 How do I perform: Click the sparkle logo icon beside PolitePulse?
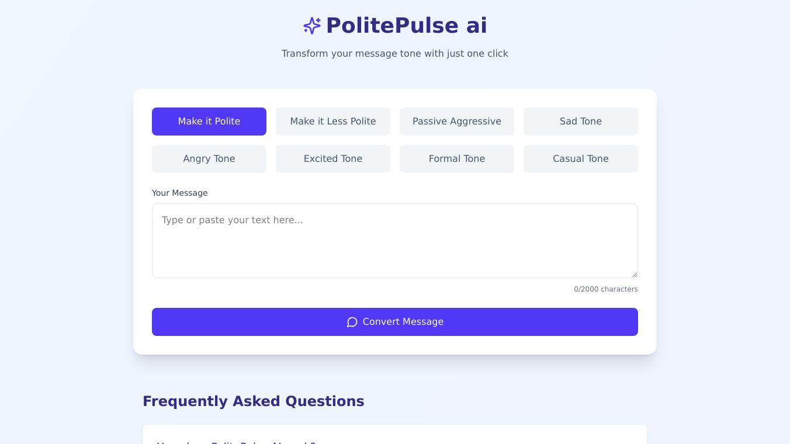312,26
